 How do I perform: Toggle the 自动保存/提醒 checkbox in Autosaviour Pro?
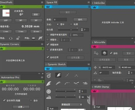coord(4,100)
